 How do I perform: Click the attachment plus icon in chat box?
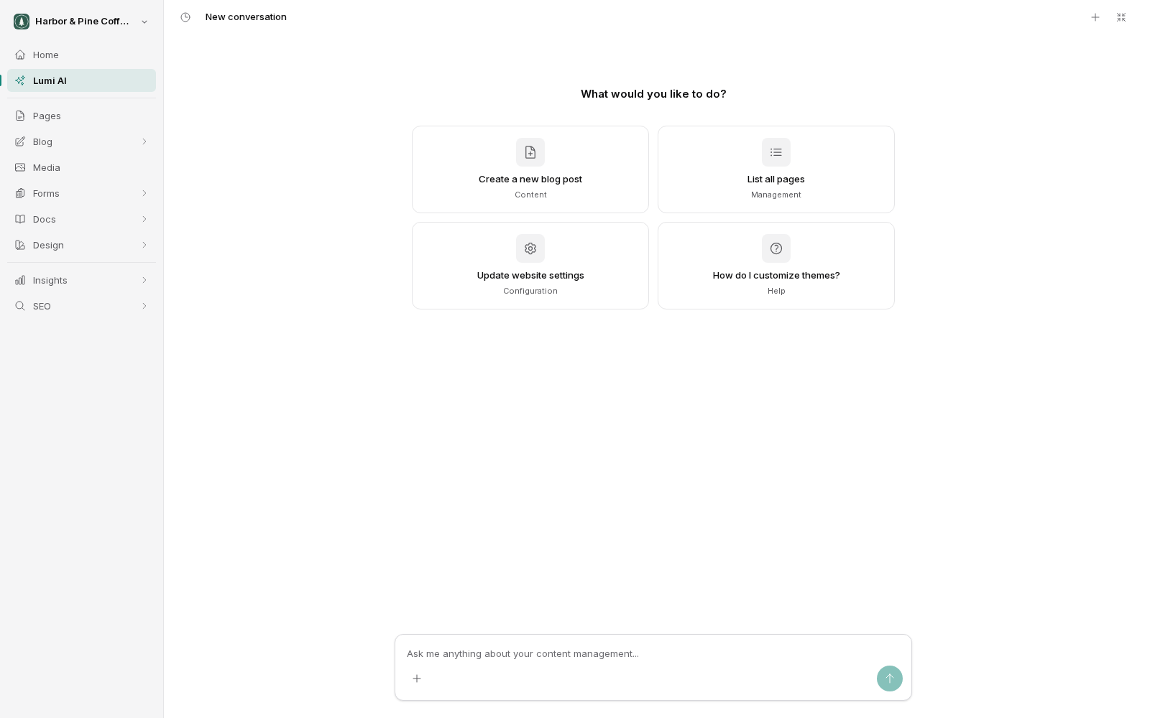point(417,679)
